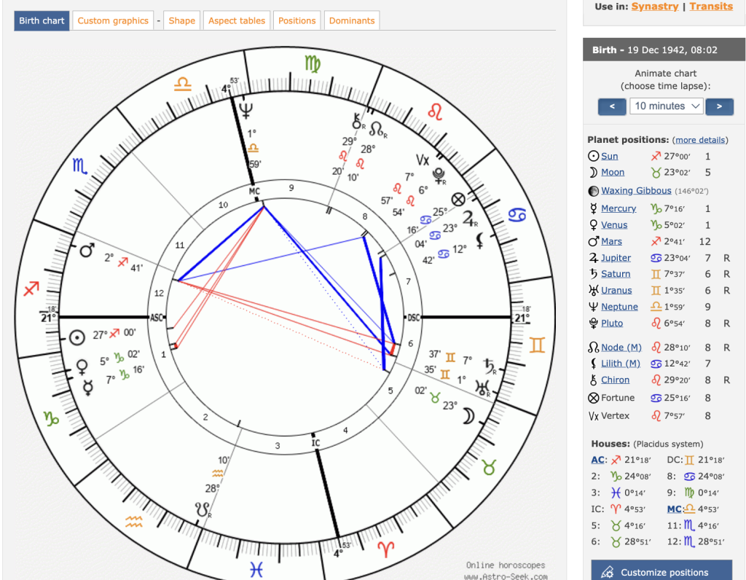Open the time lapse interval dropdown
Screen dimensions: 746x580
point(666,106)
